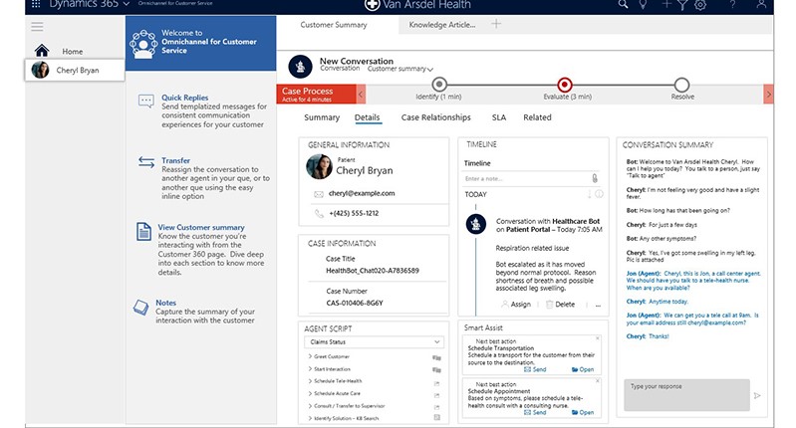Select the Resolve stage marker
The image size is (796, 428).
pyautogui.click(x=681, y=85)
